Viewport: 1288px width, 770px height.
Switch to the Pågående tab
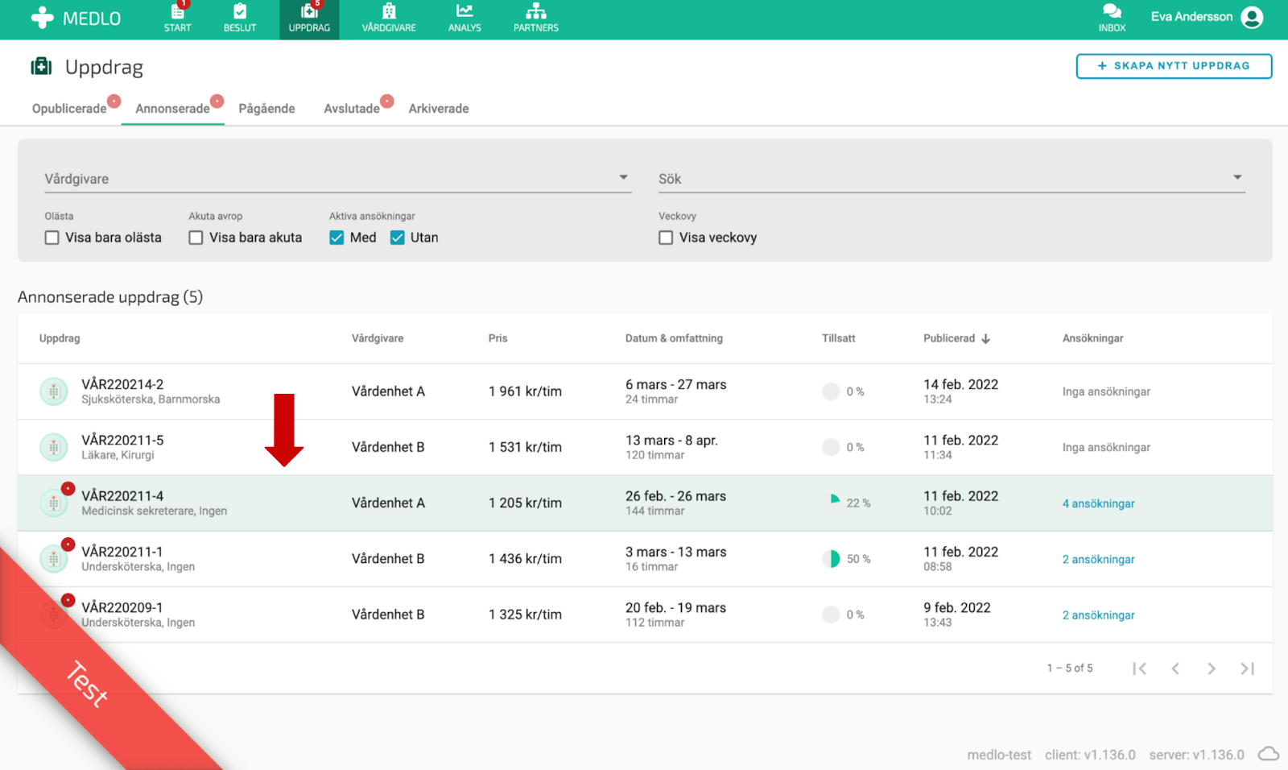click(x=266, y=109)
